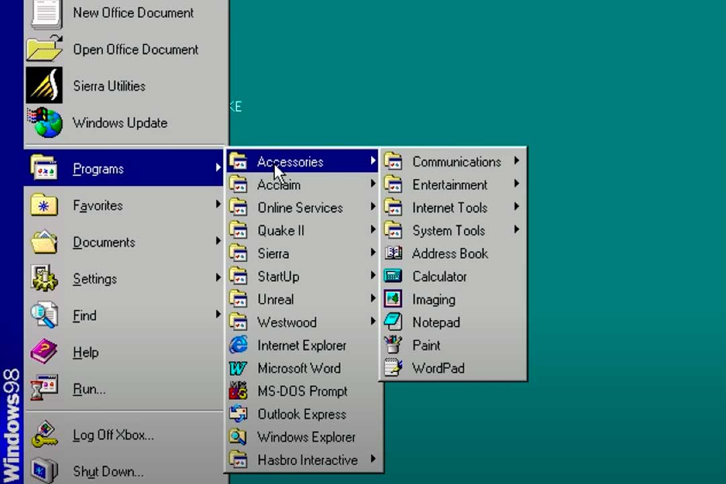The image size is (726, 484).
Task: Expand the Documents menu arrow
Action: click(x=218, y=241)
